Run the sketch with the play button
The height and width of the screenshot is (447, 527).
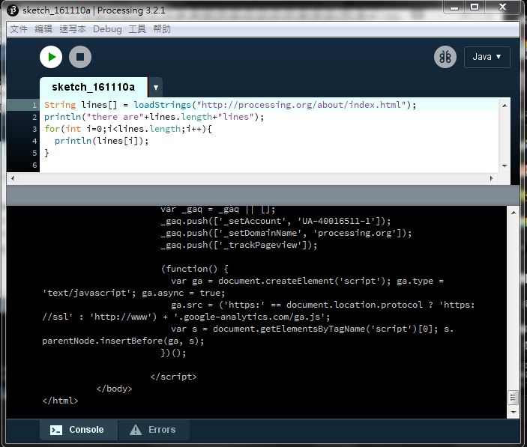[x=51, y=57]
